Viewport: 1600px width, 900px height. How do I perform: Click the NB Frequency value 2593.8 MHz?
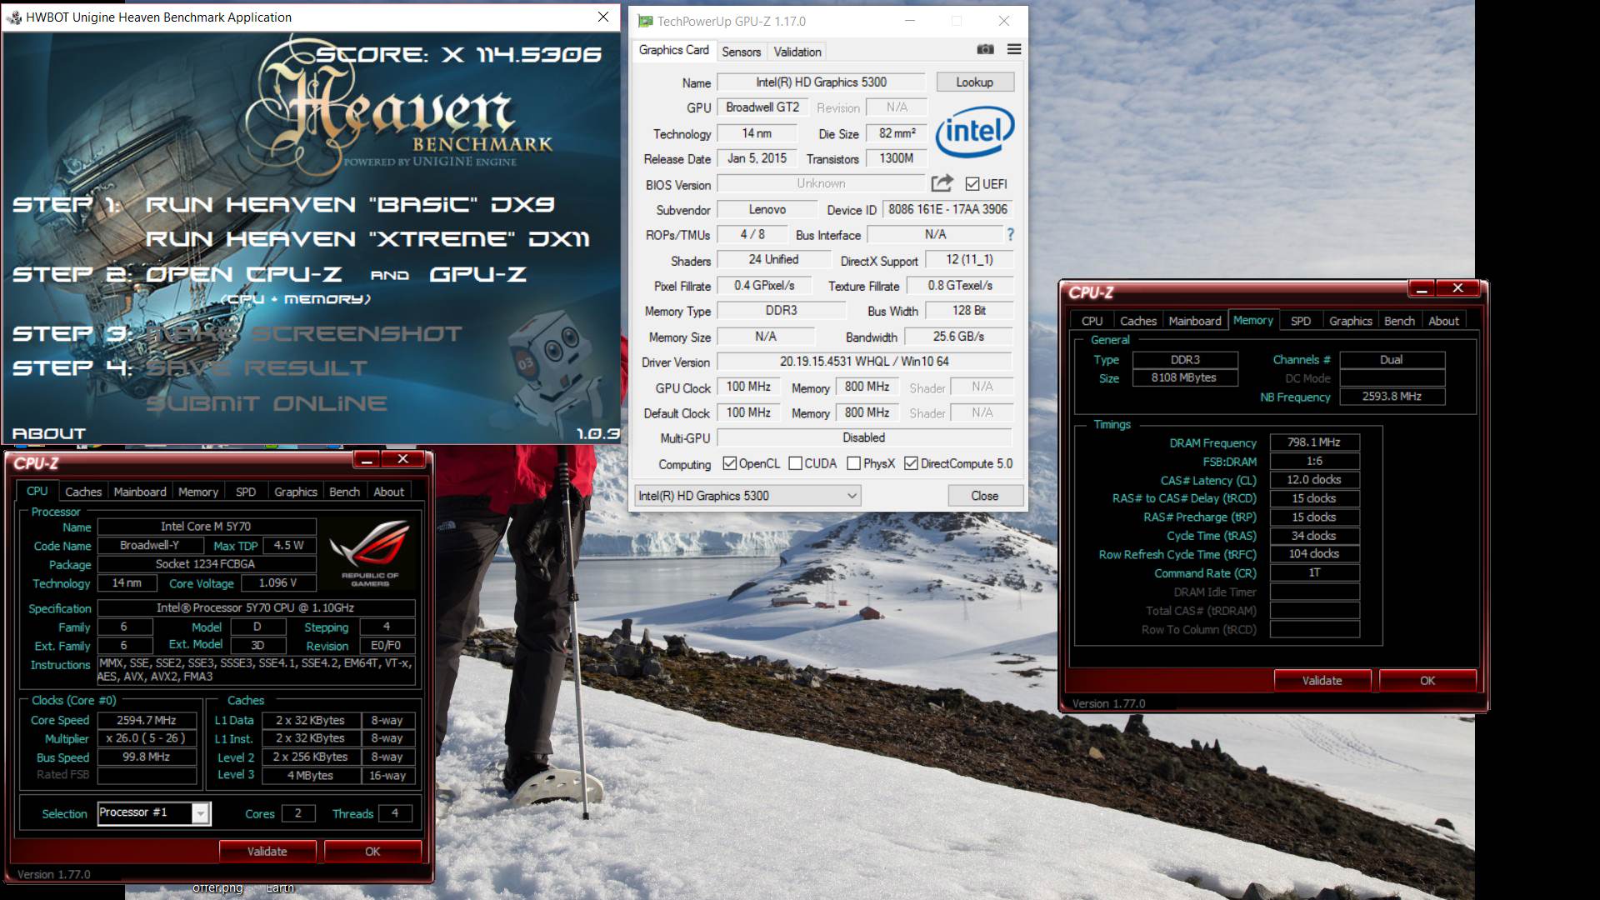point(1392,397)
